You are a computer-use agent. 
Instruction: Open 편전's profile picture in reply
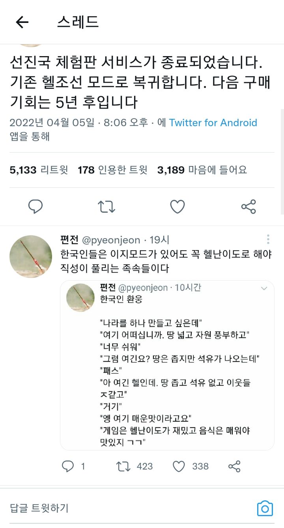[x=31, y=256]
